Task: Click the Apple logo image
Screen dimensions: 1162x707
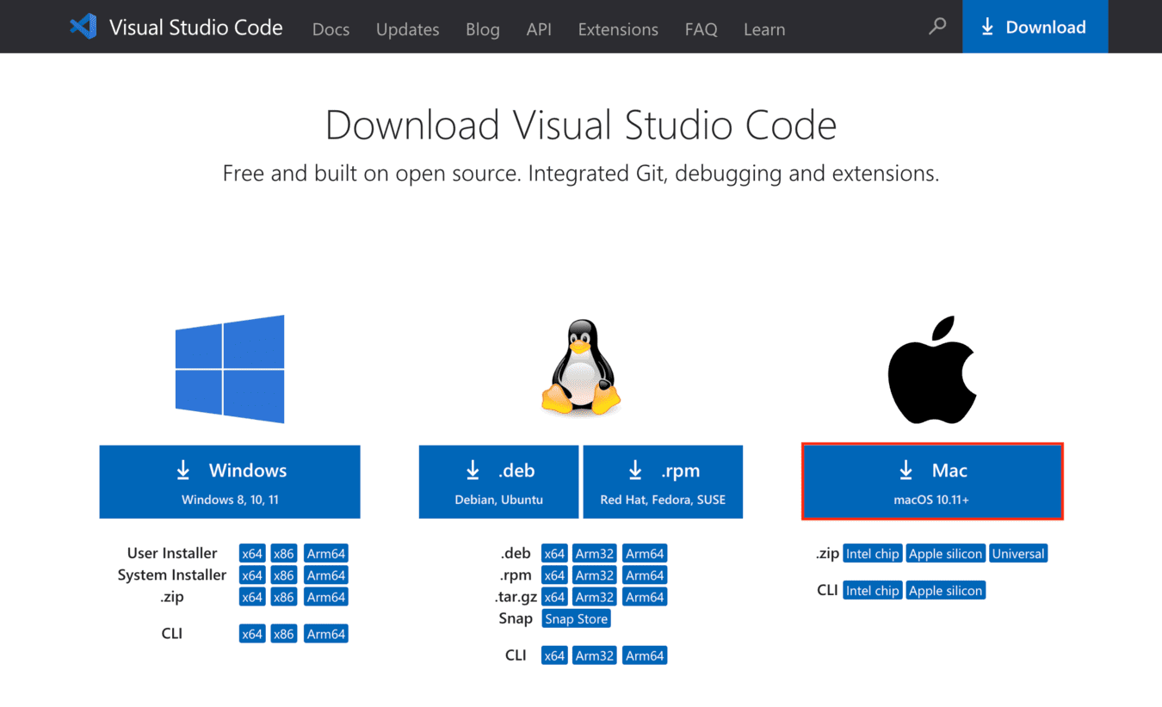Action: (932, 370)
